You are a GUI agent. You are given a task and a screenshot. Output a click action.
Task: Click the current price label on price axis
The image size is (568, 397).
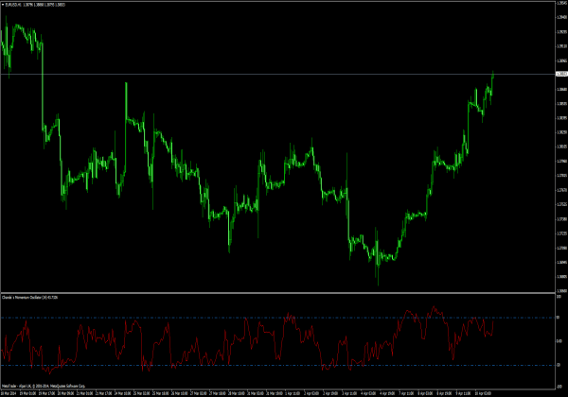(561, 74)
